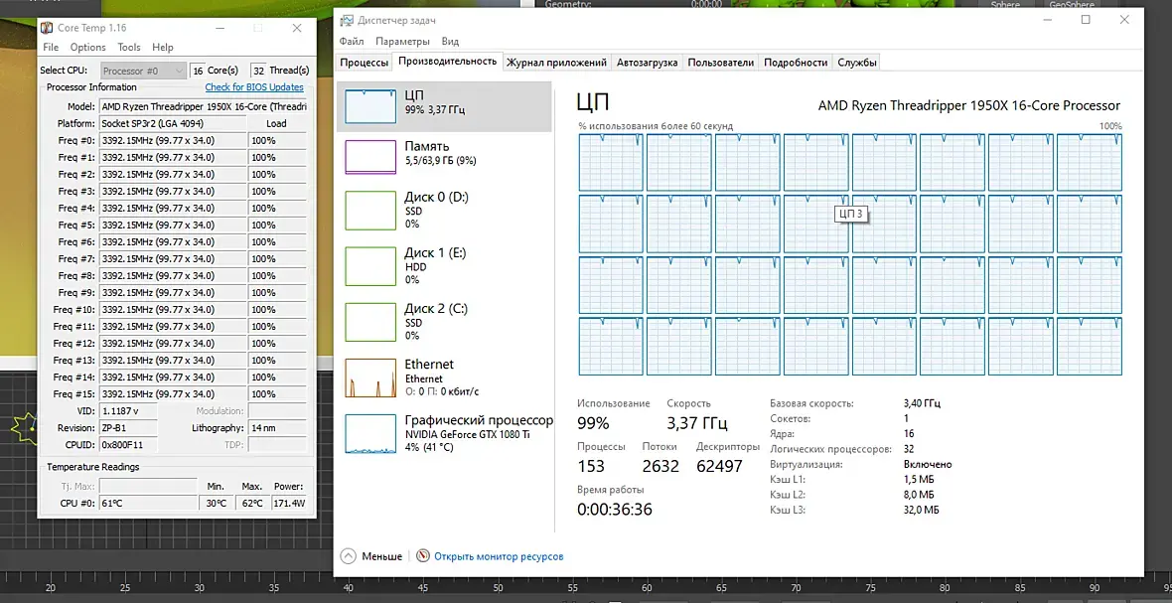Click the Platform field Socket SP3r2
The width and height of the screenshot is (1172, 603).
click(173, 123)
